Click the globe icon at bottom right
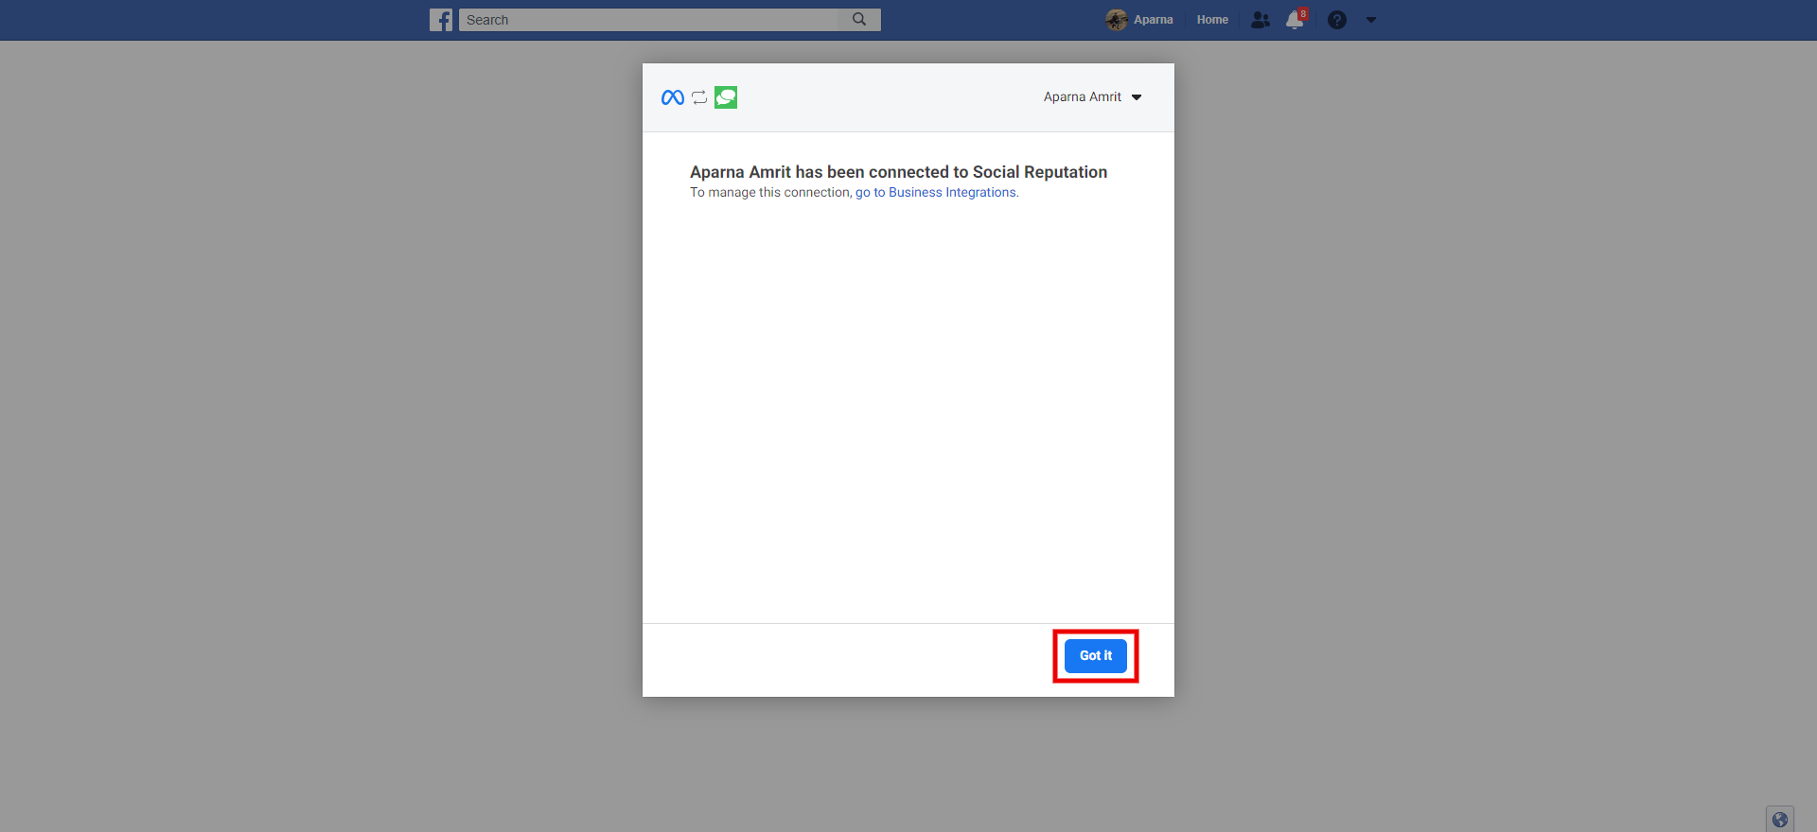Screen dimensions: 1817x832 pyautogui.click(x=1779, y=819)
